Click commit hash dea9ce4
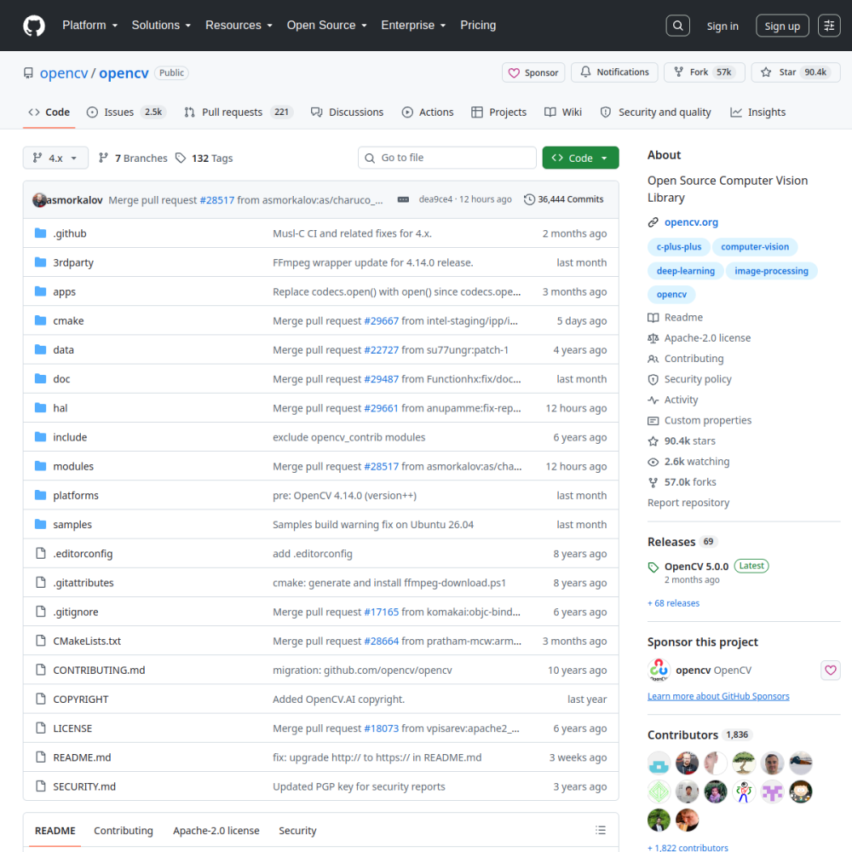The height and width of the screenshot is (852, 852). point(435,199)
